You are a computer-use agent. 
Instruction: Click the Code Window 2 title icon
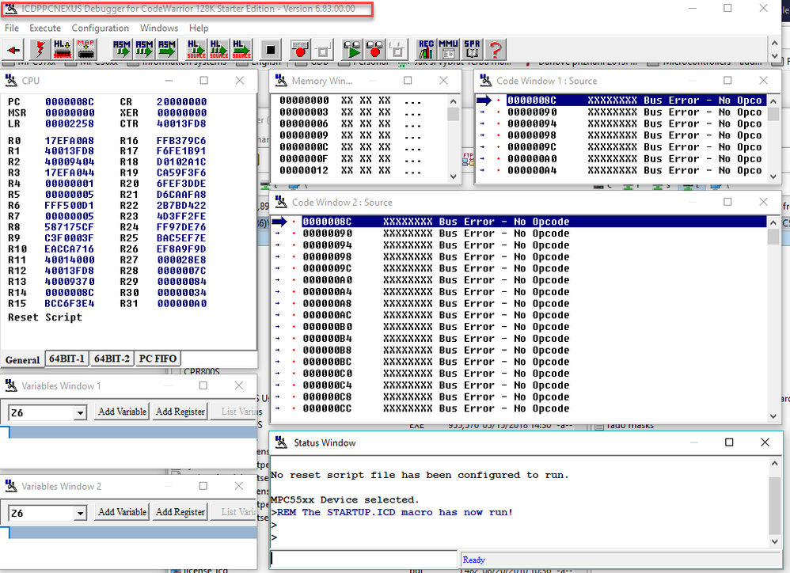tap(281, 202)
